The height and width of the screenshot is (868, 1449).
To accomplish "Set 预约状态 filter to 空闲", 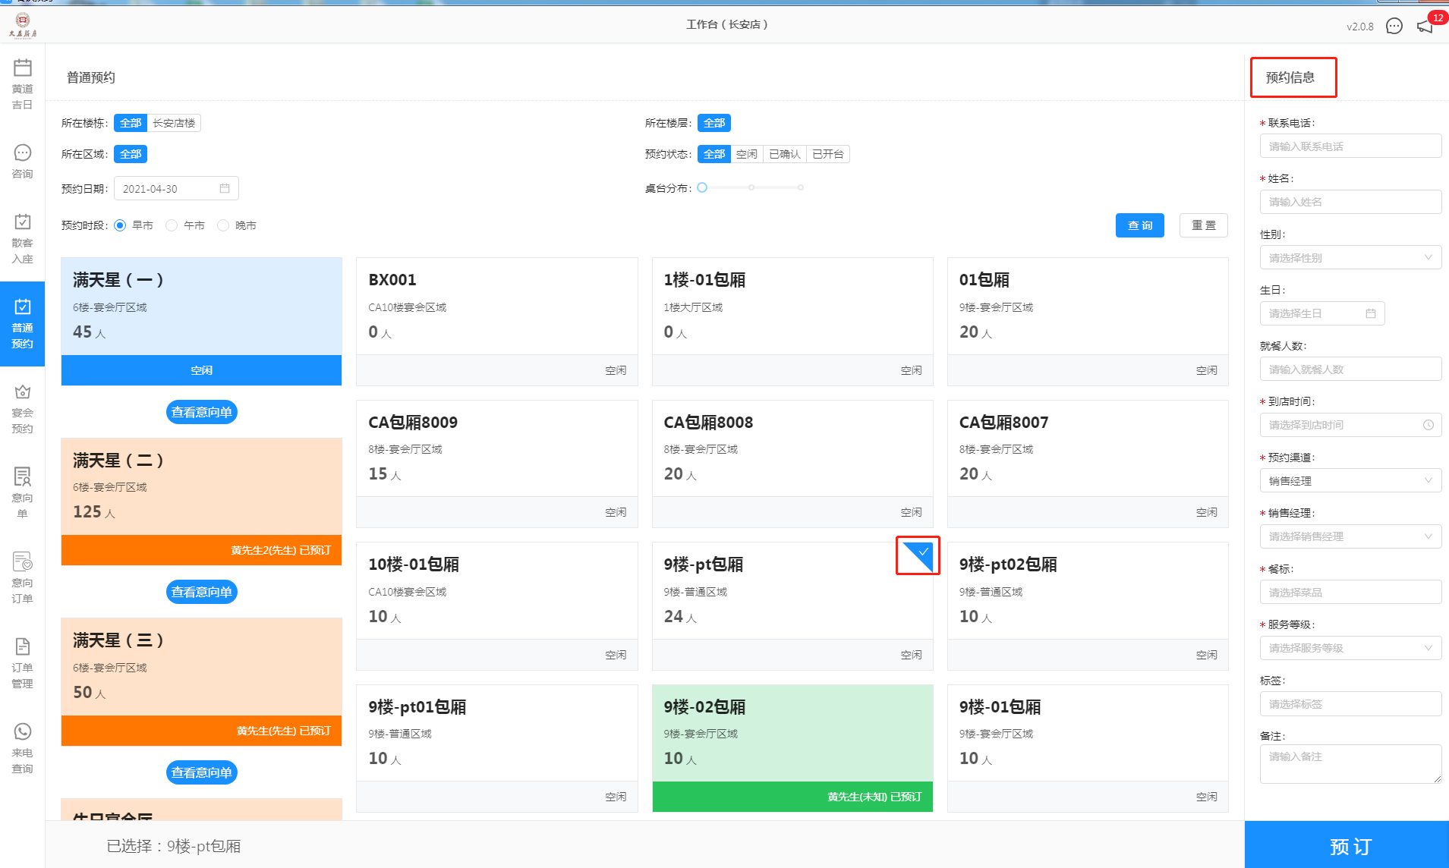I will coord(747,154).
